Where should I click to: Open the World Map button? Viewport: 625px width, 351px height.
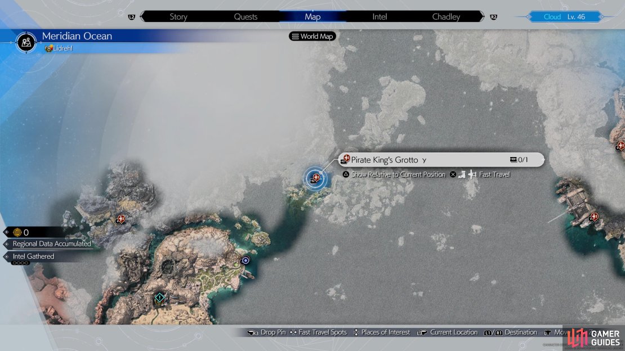[312, 36]
